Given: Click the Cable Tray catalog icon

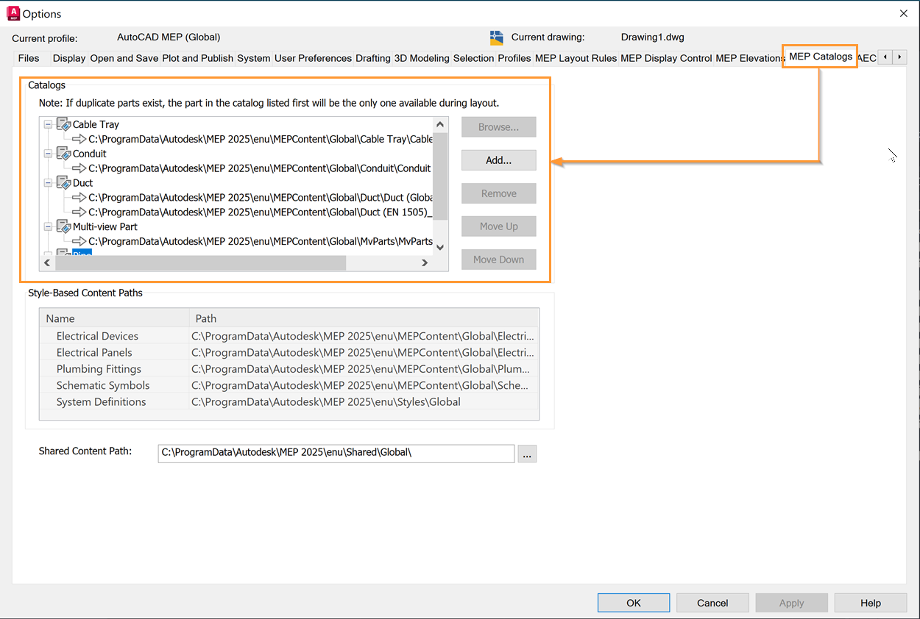Looking at the screenshot, I should tap(63, 124).
